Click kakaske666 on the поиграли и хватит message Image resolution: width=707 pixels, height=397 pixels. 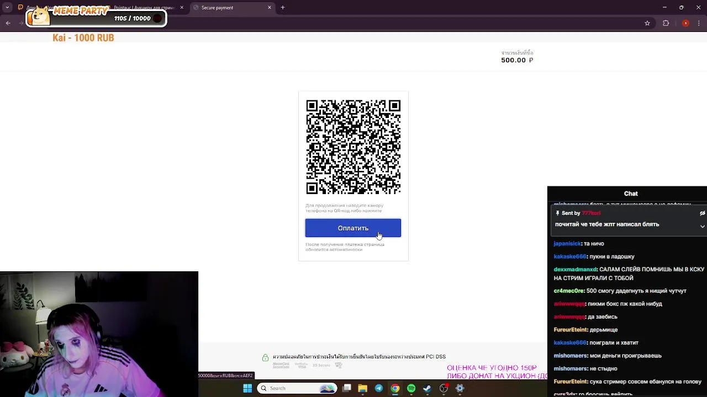570,342
